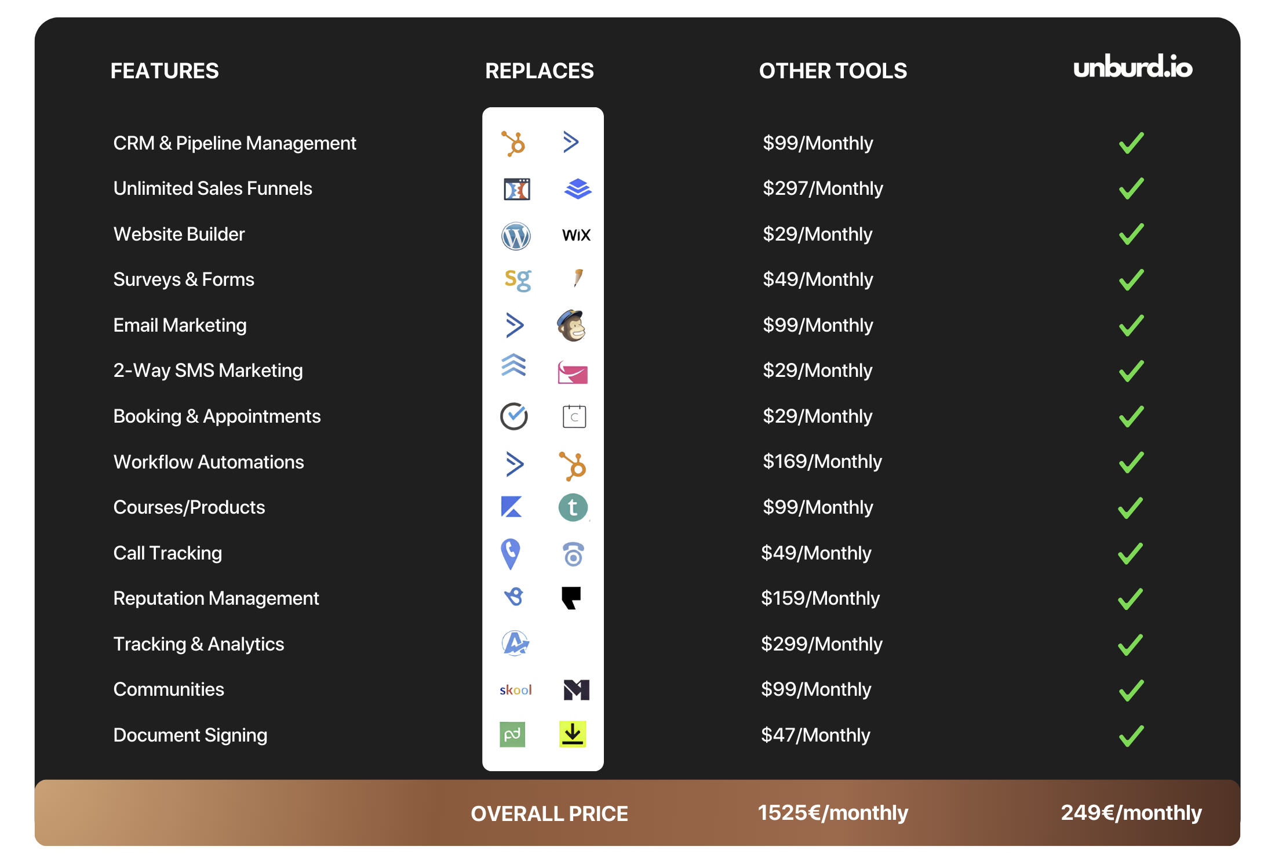The height and width of the screenshot is (861, 1275).
Task: Click the HubSpot icon in the CRM row
Action: pyautogui.click(x=513, y=143)
